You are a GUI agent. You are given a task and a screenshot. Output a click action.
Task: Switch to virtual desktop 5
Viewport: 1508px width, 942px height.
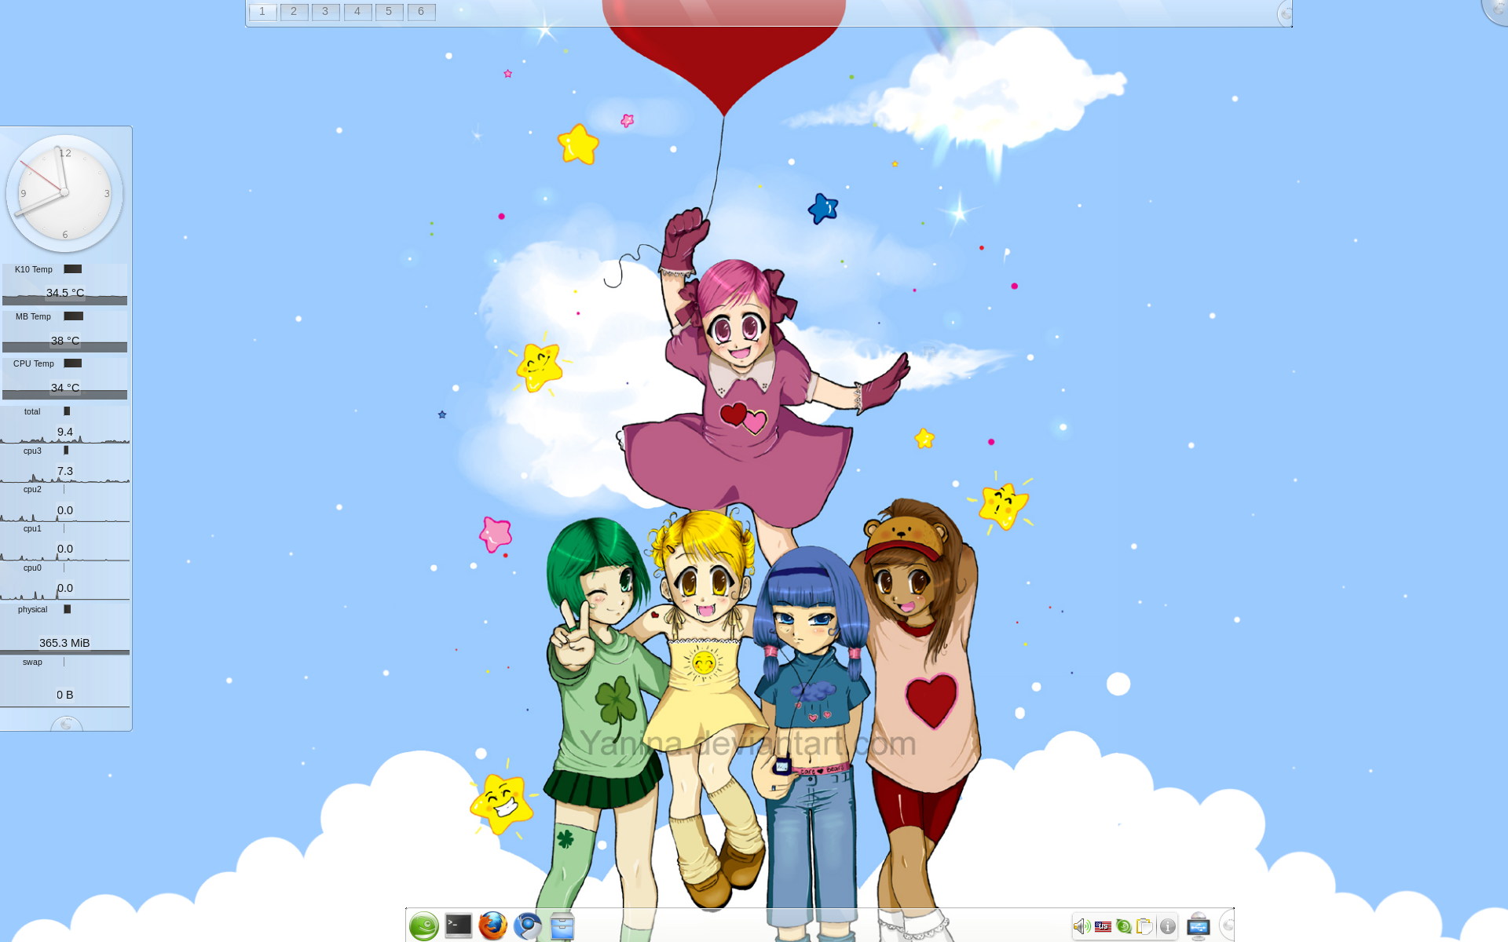[x=389, y=12]
